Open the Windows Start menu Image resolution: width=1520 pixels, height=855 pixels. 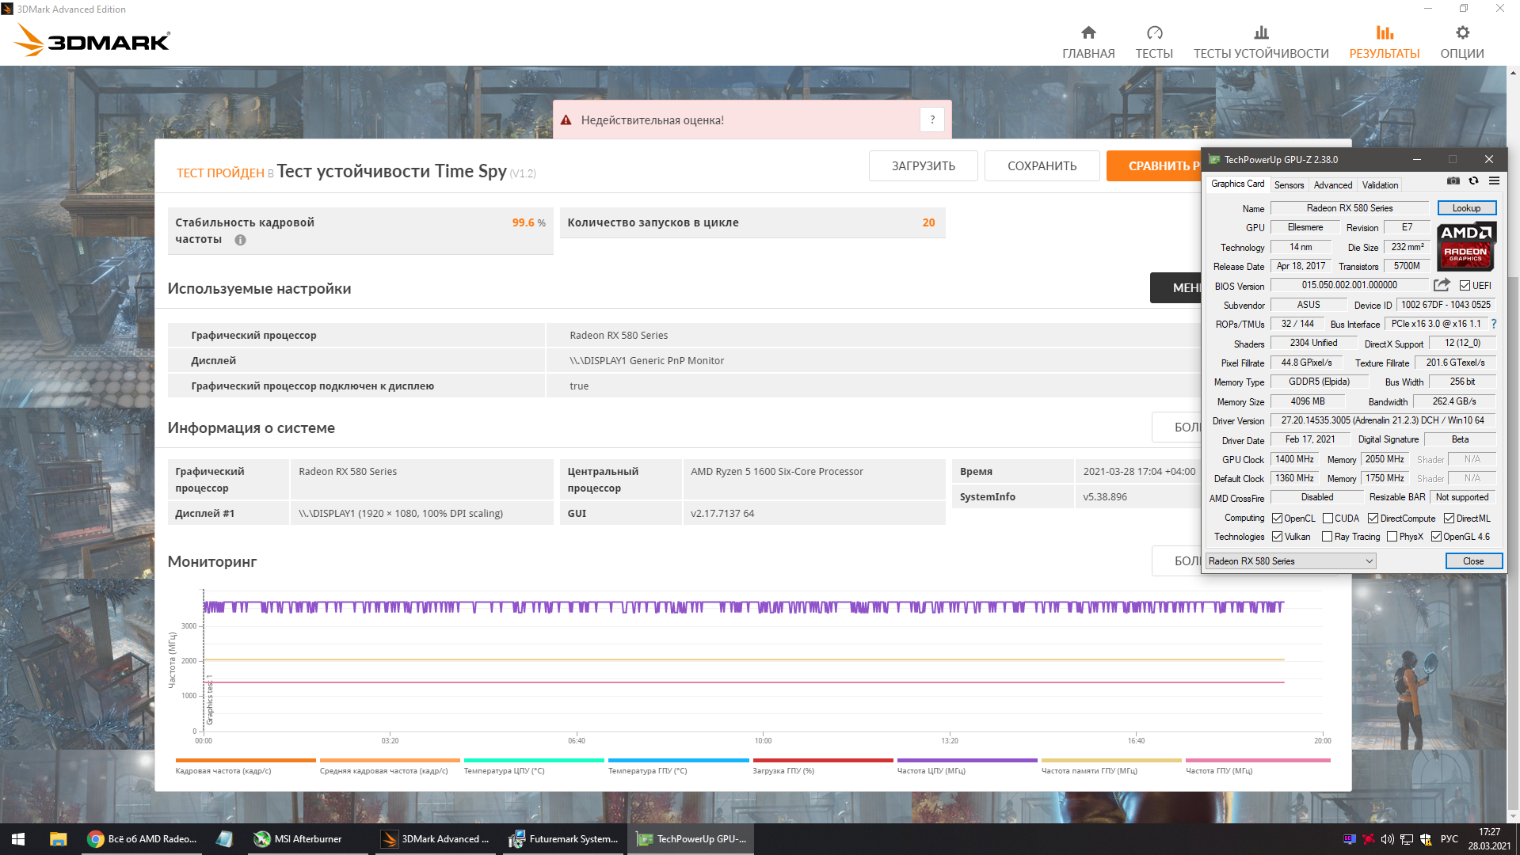pos(18,839)
